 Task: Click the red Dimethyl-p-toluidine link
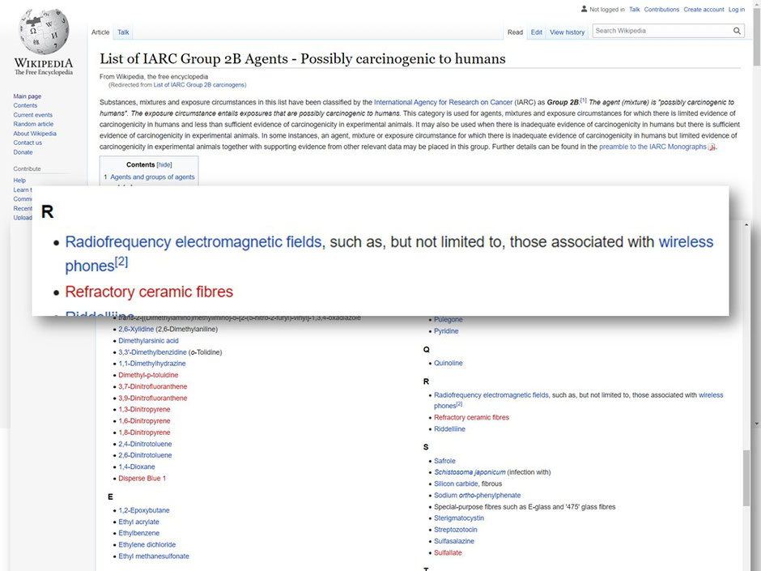click(148, 375)
